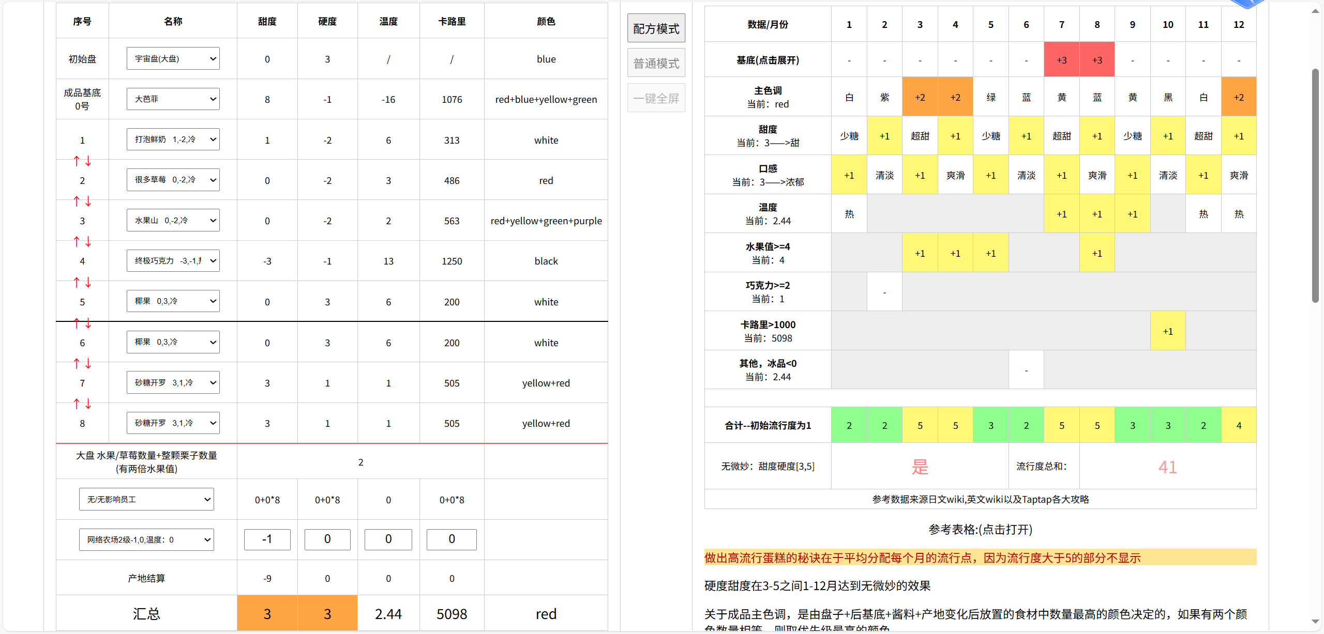1324x634 pixels.
Task: Open the 很多草莓 ingredient dropdown
Action: point(173,180)
